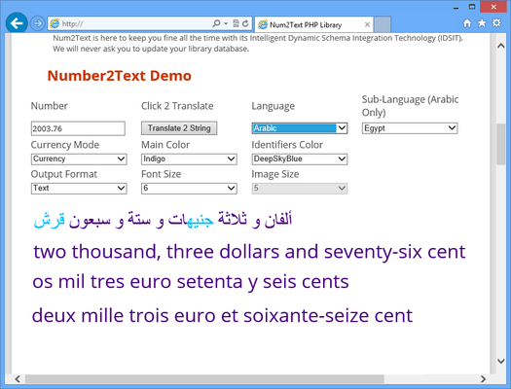Image resolution: width=511 pixels, height=389 pixels.
Task: Click the Spanish output 'os mil tres euro'
Action: (x=191, y=282)
